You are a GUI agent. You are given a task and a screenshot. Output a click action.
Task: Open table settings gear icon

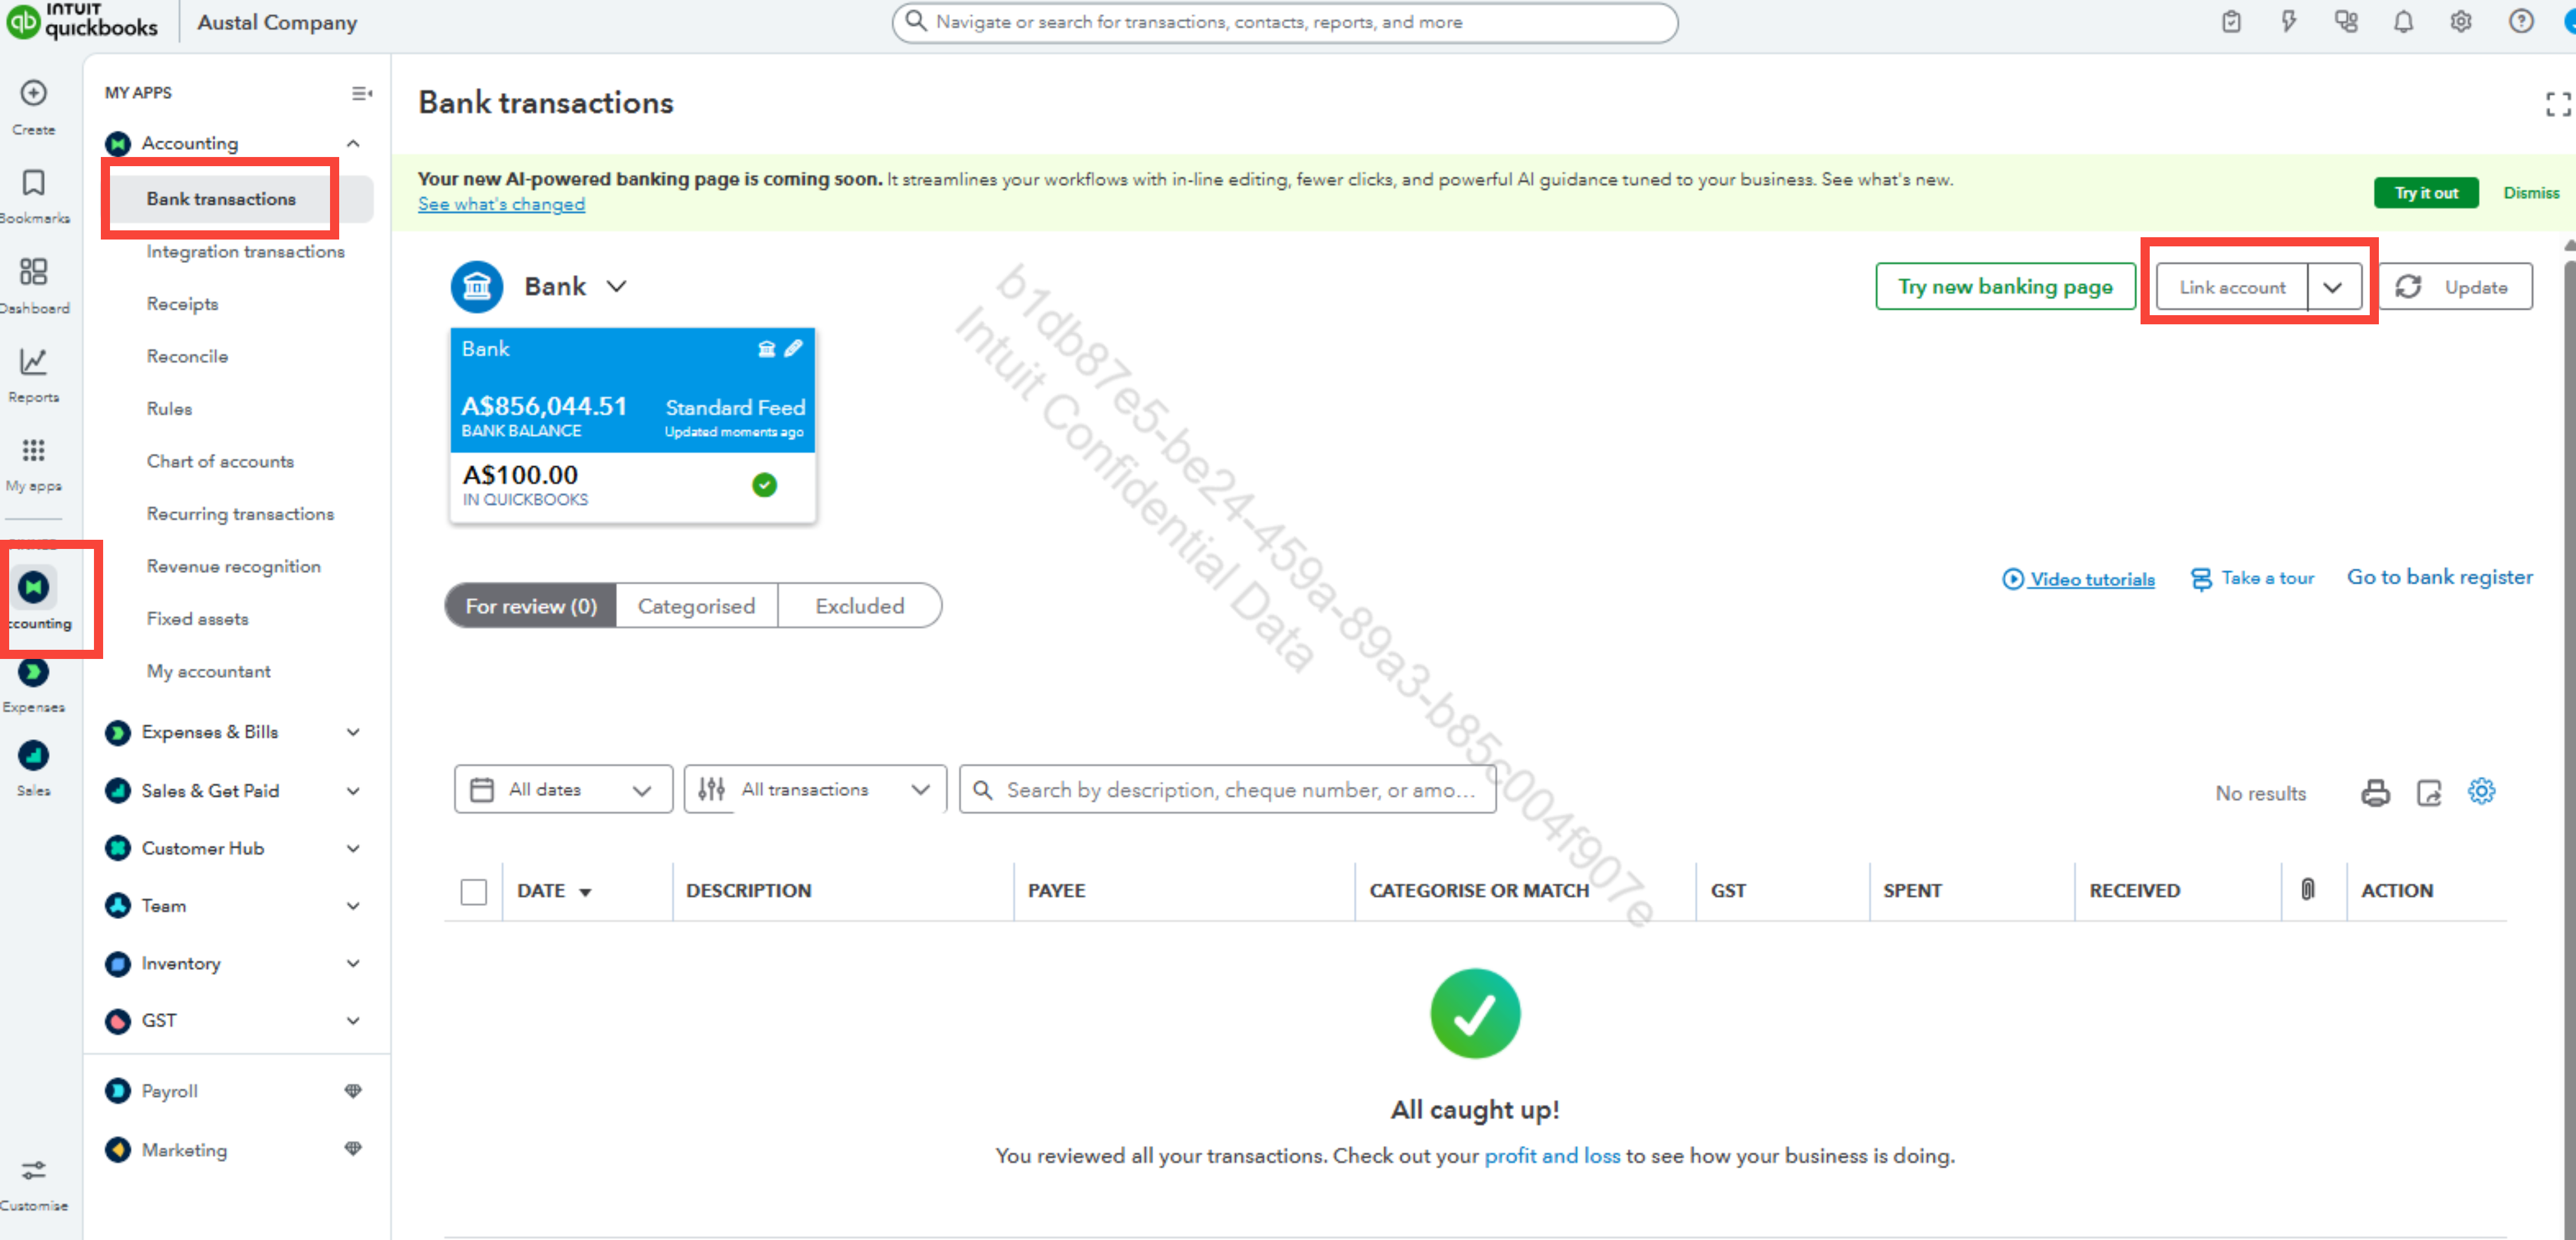(x=2481, y=791)
